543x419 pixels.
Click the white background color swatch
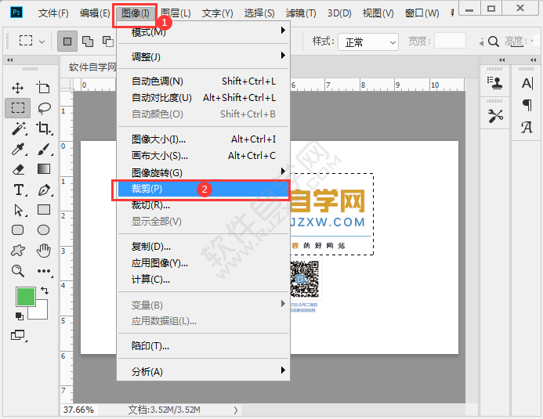(41, 312)
